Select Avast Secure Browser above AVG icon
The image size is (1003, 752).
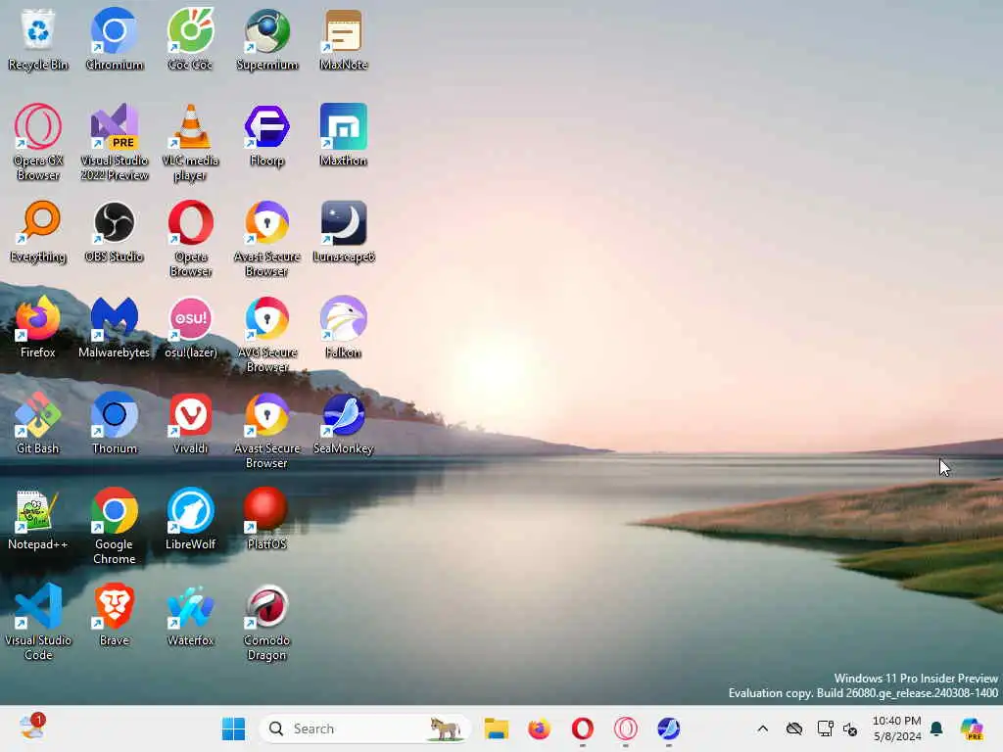pos(267,239)
